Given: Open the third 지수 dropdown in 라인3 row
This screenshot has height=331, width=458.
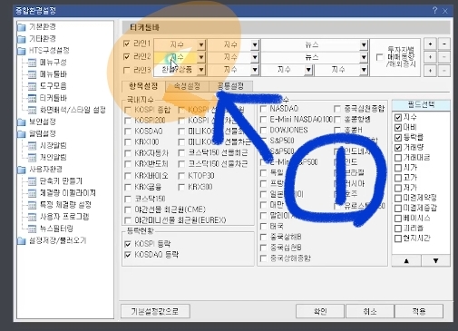Looking at the screenshot, I should (x=308, y=70).
